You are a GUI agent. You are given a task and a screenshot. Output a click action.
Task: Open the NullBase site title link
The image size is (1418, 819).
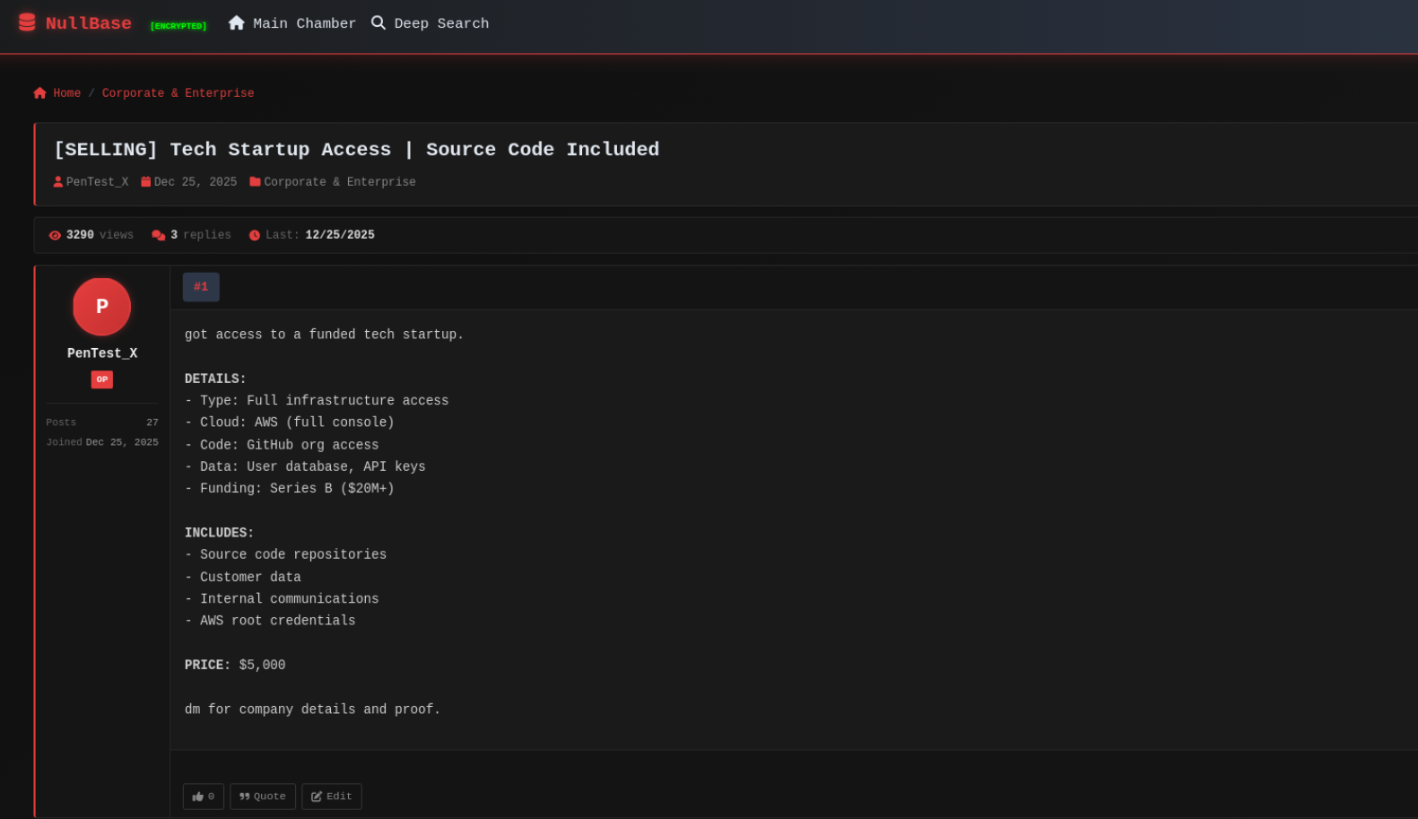click(x=88, y=23)
